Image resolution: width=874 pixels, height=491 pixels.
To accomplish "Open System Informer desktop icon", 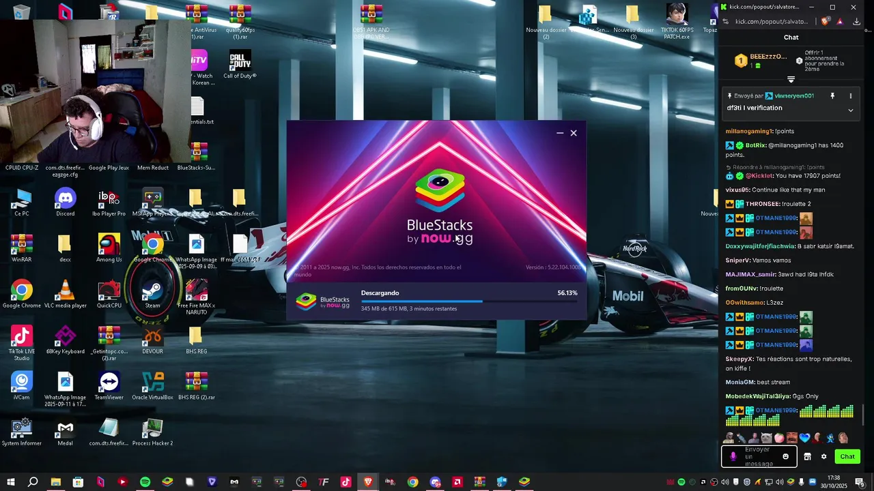I will 21,431.
